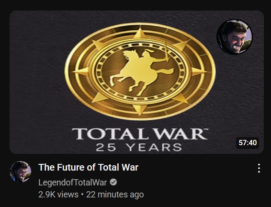
Task: Click the verified checkmark badge beside LegendofTotalWar
Action: point(113,182)
